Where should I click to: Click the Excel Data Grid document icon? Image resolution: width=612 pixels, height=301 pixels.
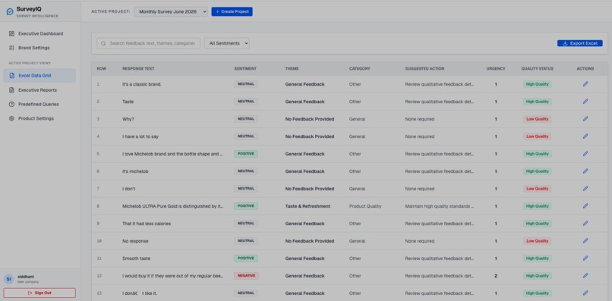point(11,76)
